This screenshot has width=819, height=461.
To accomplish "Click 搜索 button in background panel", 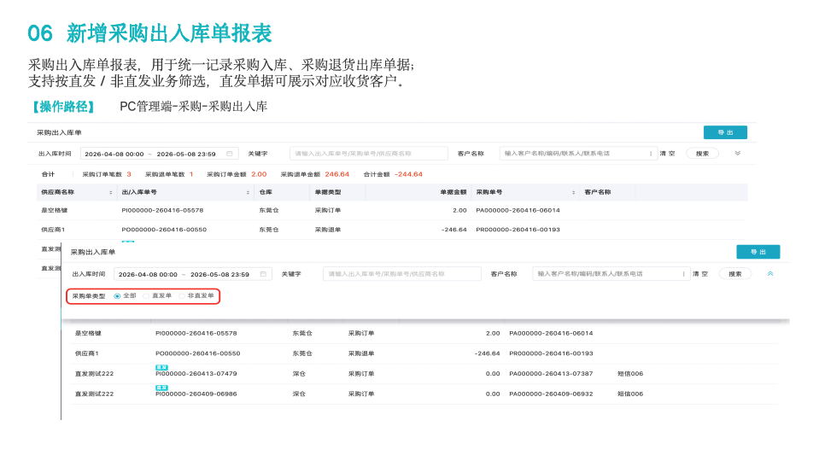I will click(x=703, y=154).
